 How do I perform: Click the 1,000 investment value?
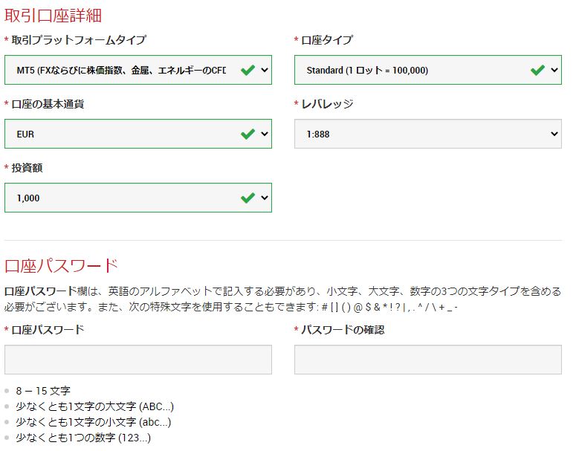(28, 198)
